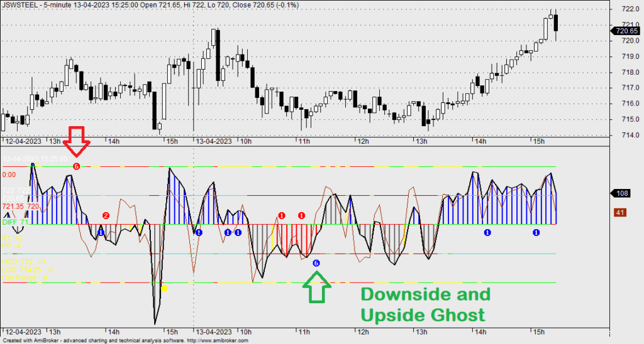The height and width of the screenshot is (344, 644).
Task: Click the 722.0 price axis label
Action: pos(630,9)
